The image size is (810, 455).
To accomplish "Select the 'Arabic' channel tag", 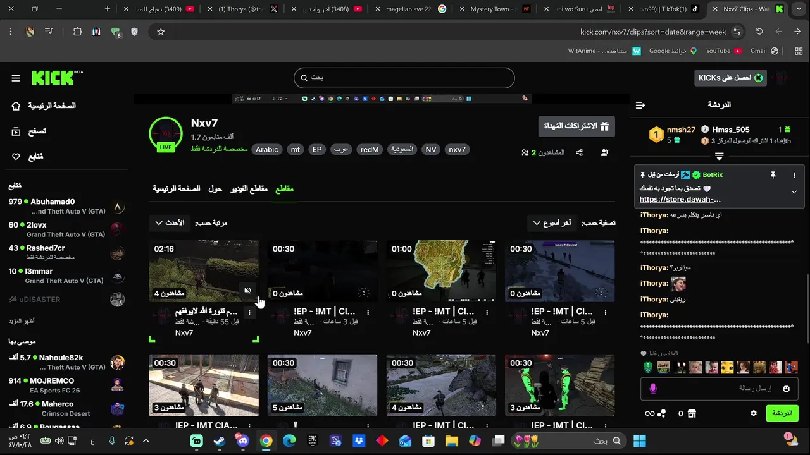I will 266,150.
